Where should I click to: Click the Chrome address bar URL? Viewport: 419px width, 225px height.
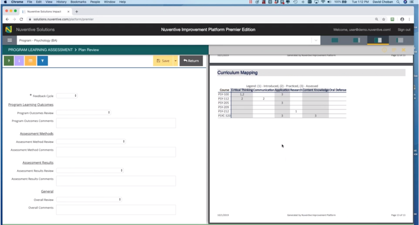pyautogui.click(x=63, y=19)
